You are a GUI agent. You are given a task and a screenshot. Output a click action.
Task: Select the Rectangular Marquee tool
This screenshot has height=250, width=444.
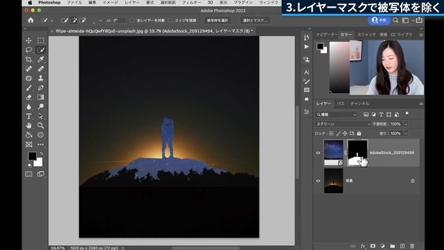point(41,40)
